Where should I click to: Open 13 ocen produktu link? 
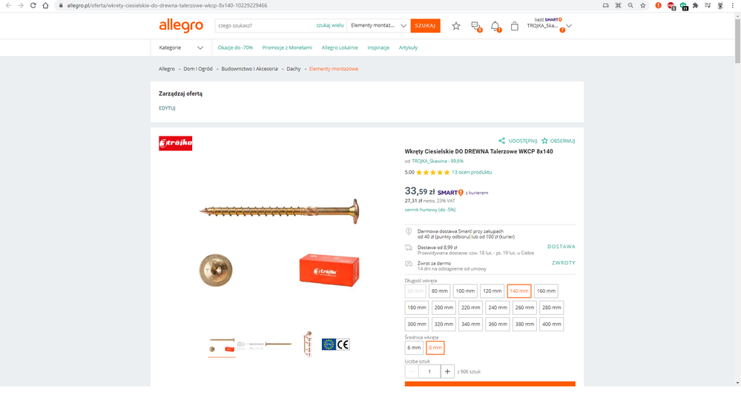(472, 173)
